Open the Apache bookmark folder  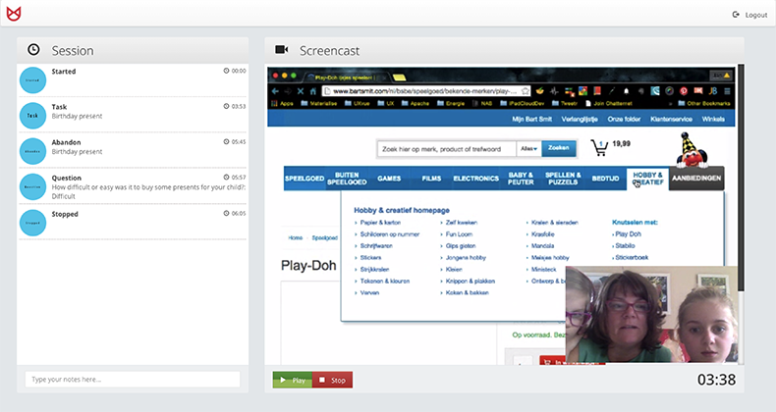(415, 104)
